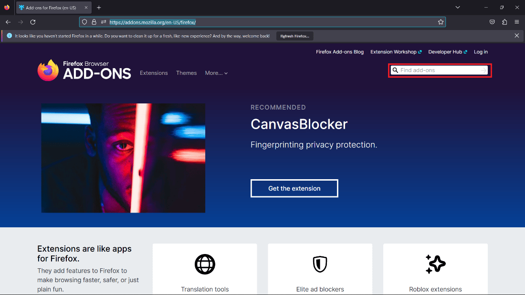Open the list all tabs chevron

pos(458,7)
